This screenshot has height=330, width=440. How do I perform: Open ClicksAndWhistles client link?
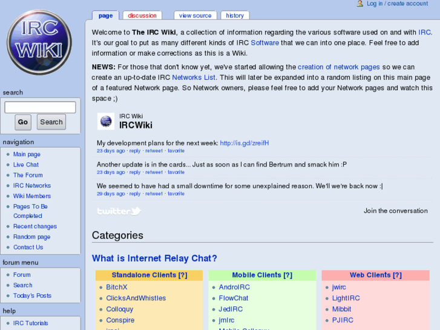point(136,298)
